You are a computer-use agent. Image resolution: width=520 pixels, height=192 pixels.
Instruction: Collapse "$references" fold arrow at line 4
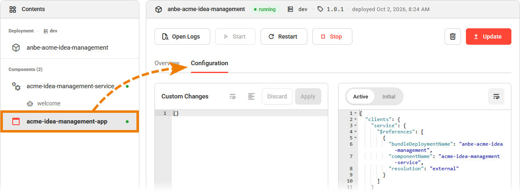[355, 132]
